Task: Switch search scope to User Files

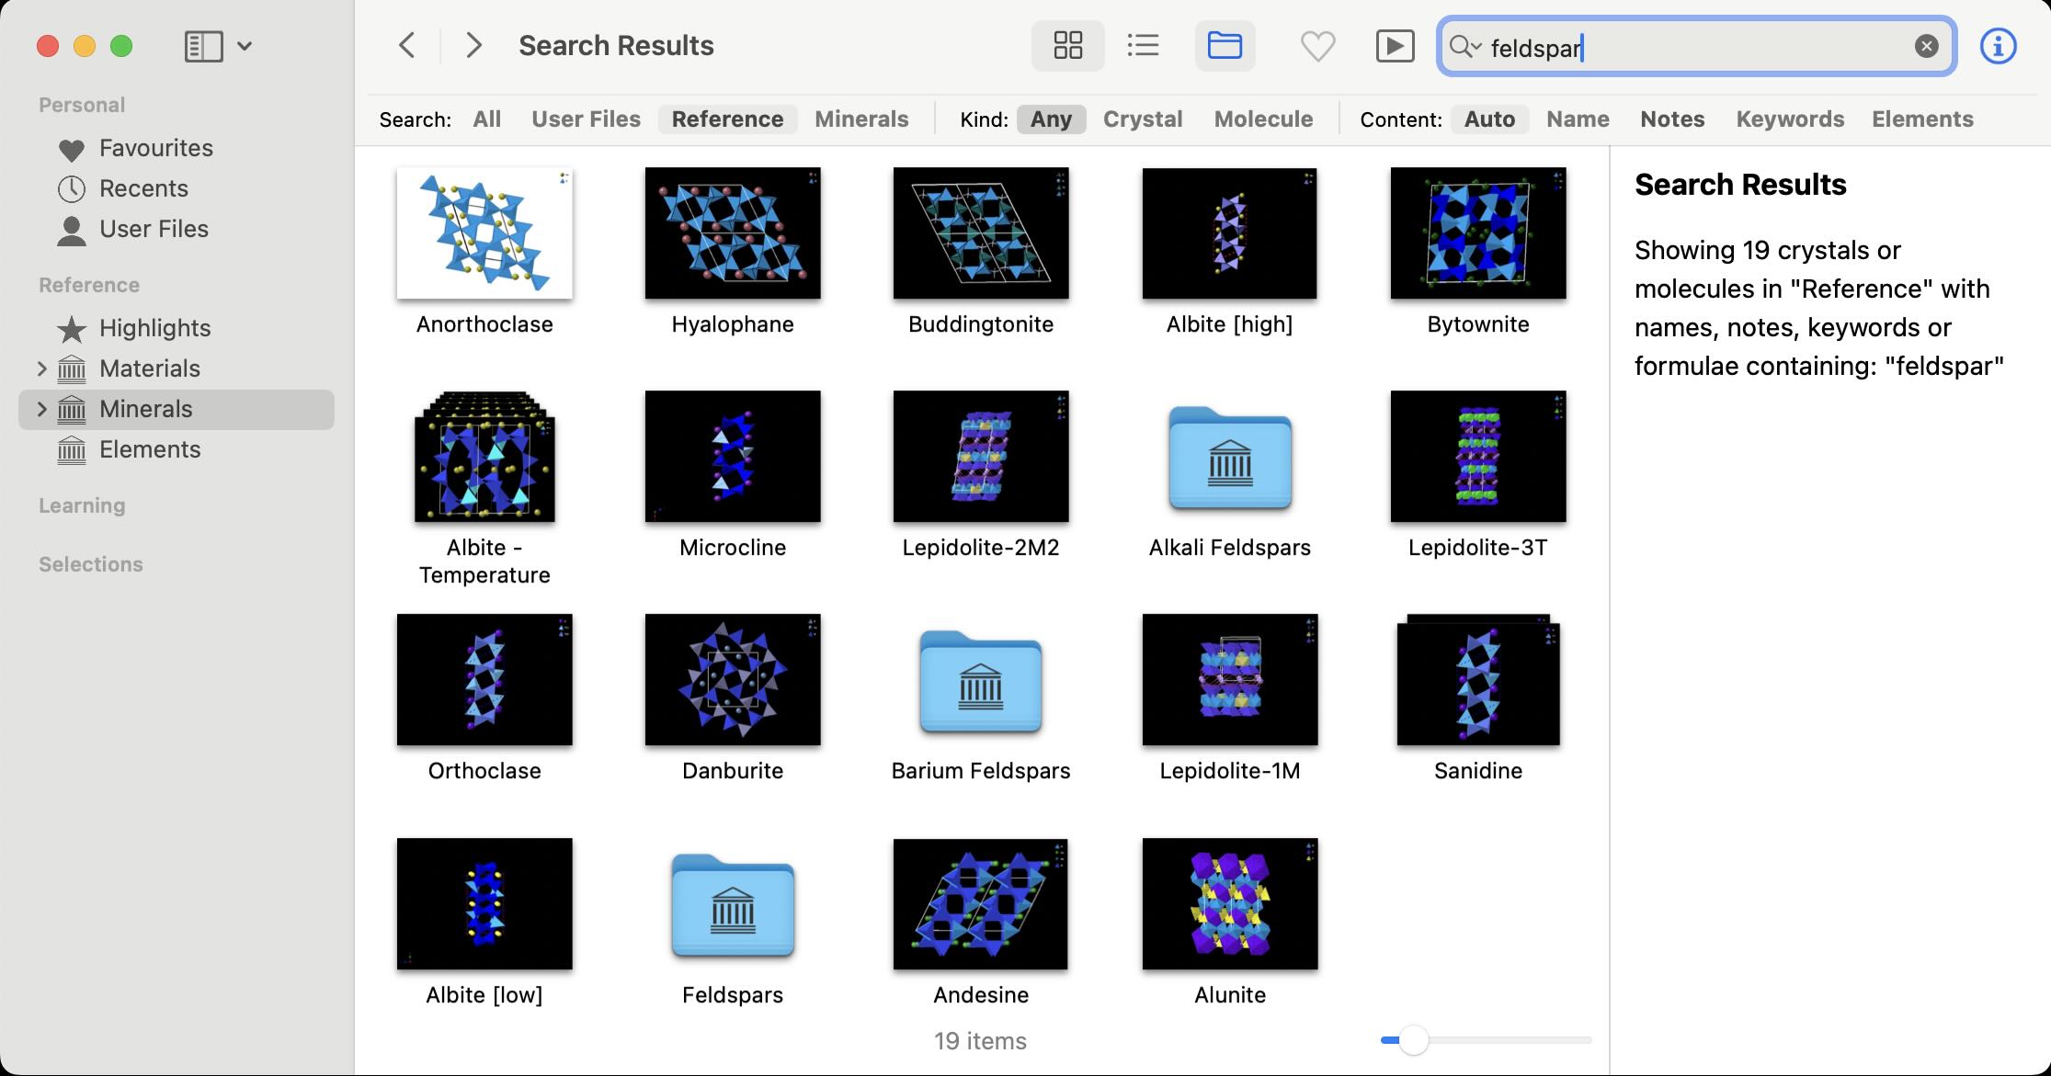Action: click(585, 119)
